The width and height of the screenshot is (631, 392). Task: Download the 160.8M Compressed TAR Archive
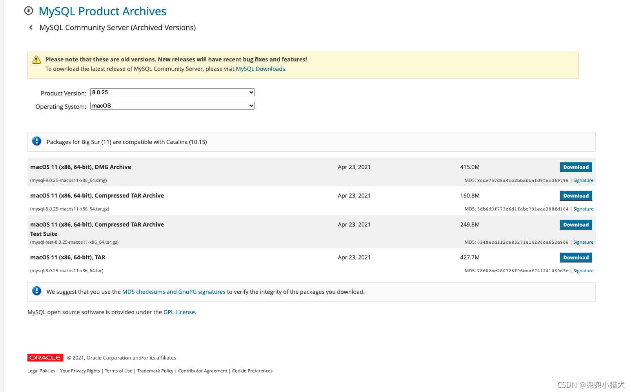576,196
